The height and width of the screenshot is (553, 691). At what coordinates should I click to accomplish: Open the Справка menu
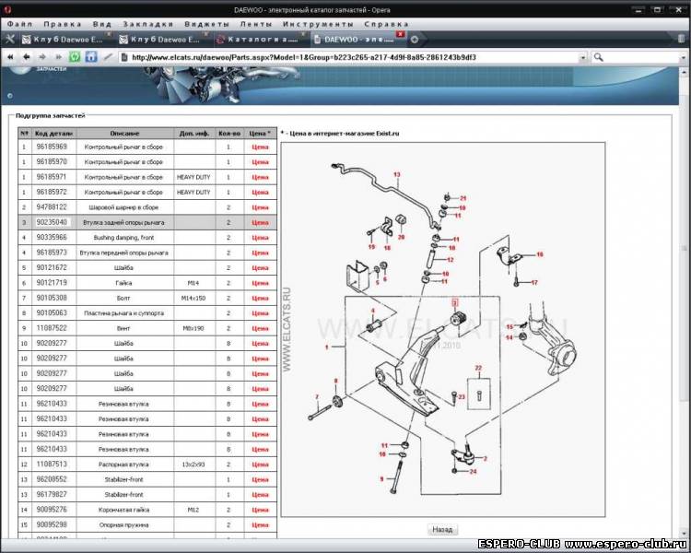(386, 24)
